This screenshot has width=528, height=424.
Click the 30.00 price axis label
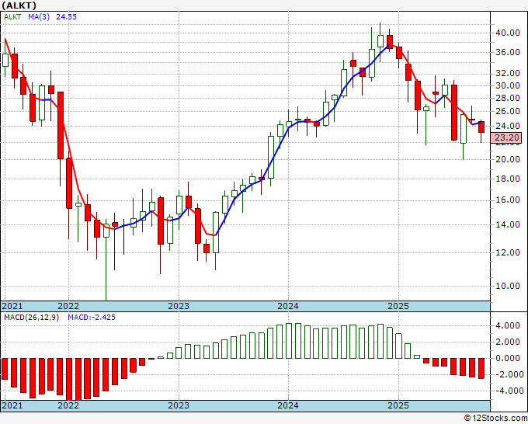[508, 85]
